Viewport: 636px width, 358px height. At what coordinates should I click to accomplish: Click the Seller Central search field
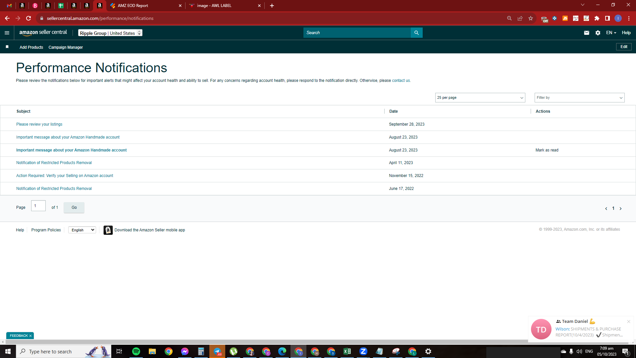click(x=357, y=33)
